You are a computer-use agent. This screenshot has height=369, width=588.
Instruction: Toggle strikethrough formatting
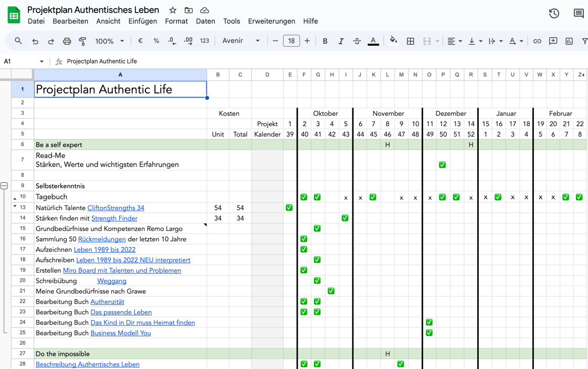(x=356, y=41)
